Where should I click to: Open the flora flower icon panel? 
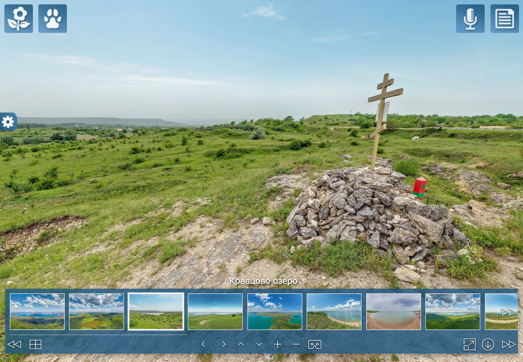tap(19, 19)
